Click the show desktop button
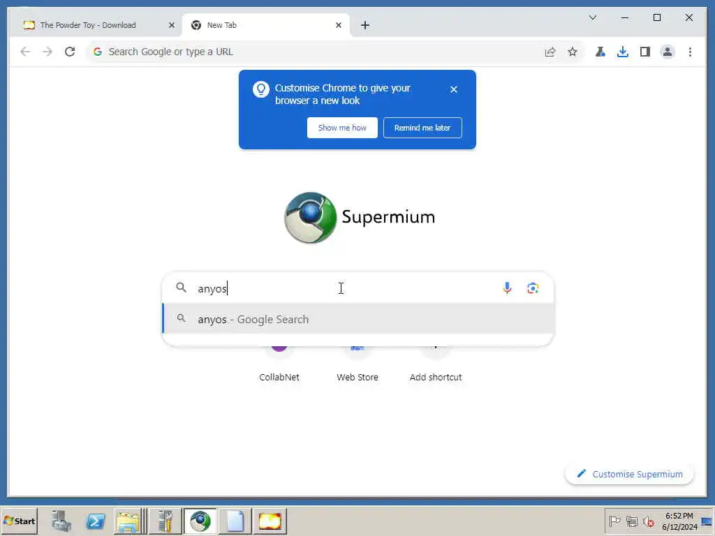Viewport: 715px width, 536px height. tap(707, 521)
